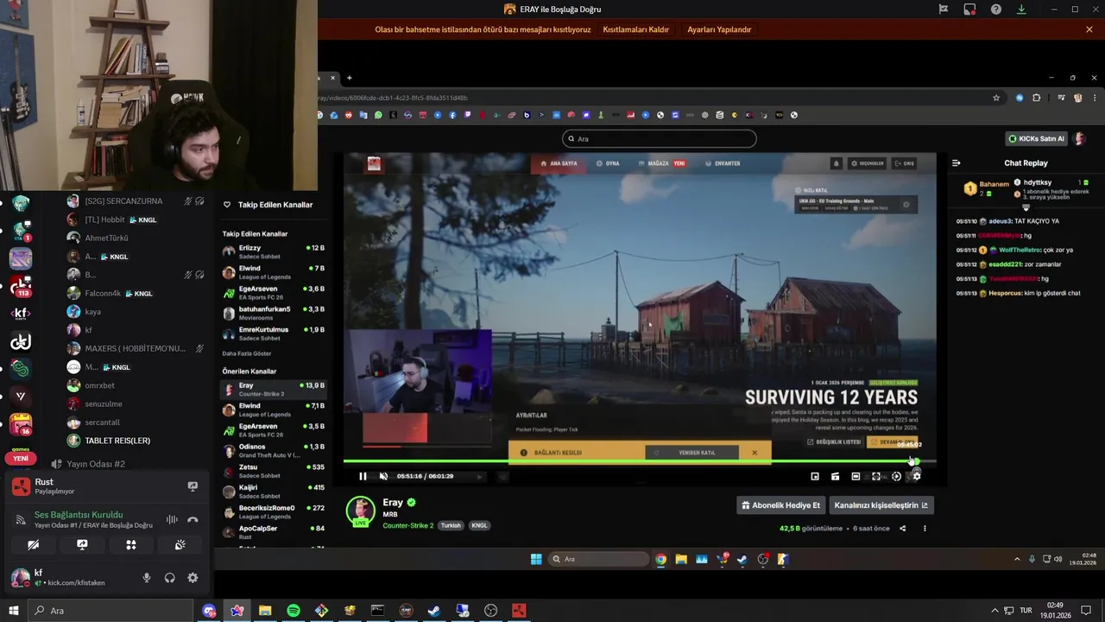Open Steam from the Windows taskbar

click(x=434, y=611)
